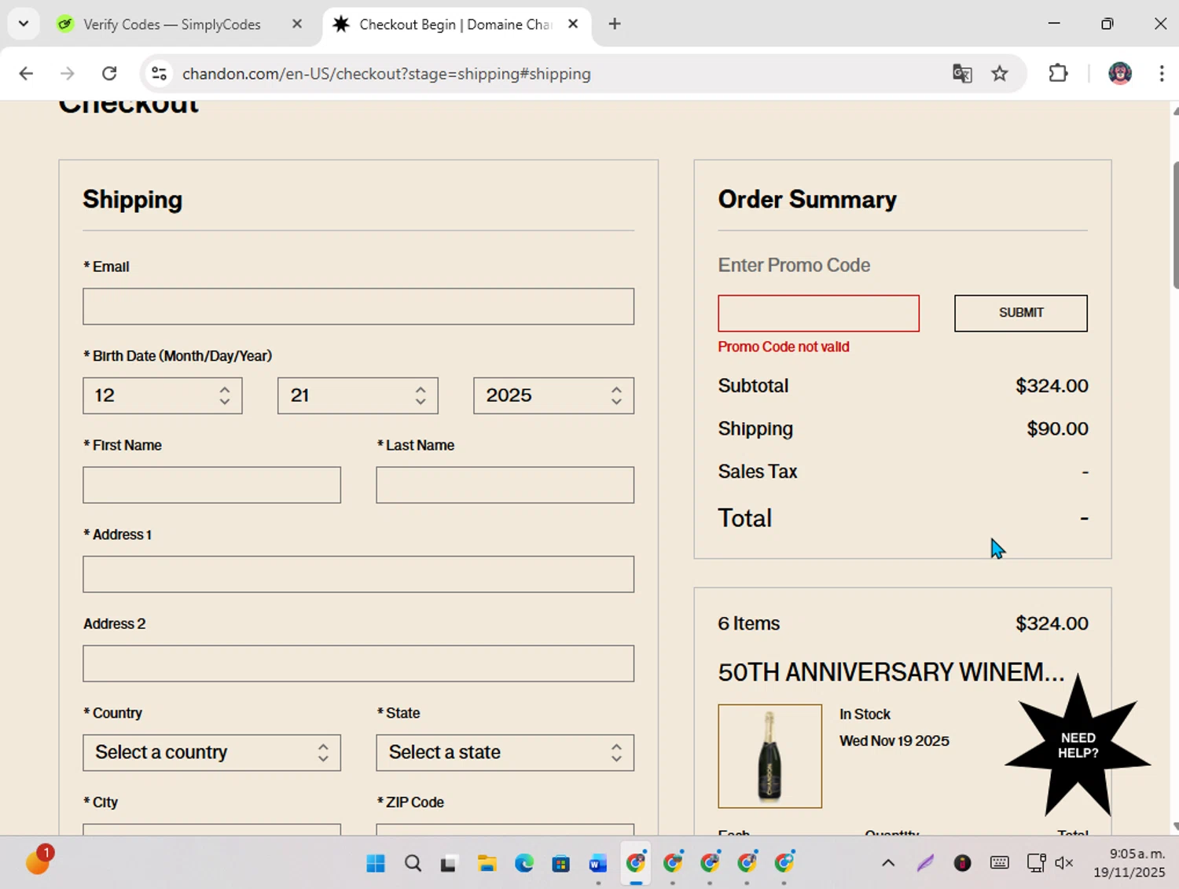1179x889 pixels.
Task: Click the champagne bottle product thumbnail
Action: click(x=769, y=756)
